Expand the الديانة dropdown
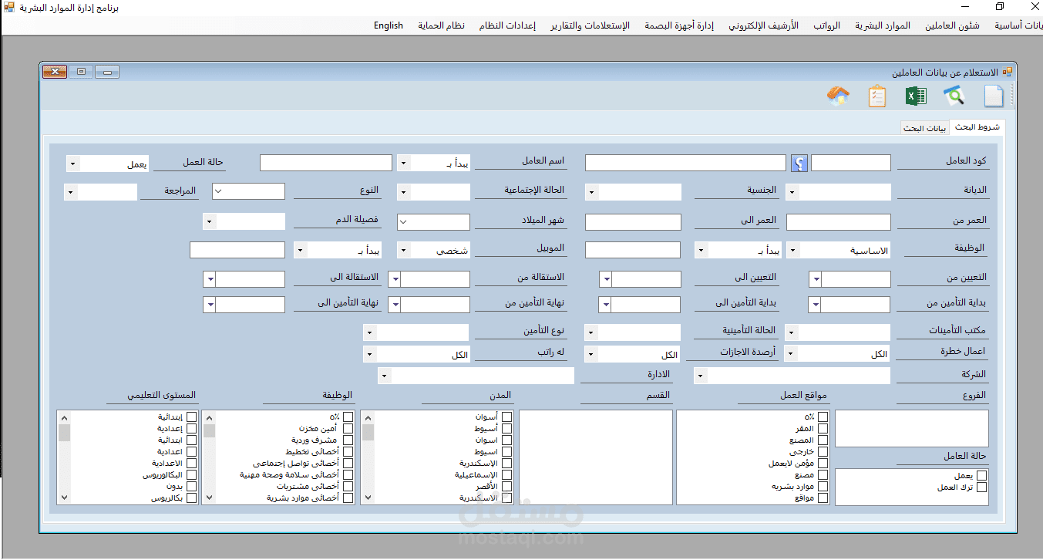This screenshot has height=560, width=1043. pos(792,192)
